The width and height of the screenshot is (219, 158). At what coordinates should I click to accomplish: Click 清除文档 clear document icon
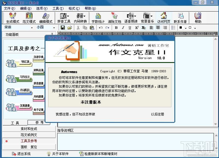pos(114,18)
